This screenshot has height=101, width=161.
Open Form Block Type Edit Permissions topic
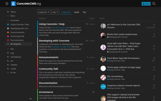(x=123, y=58)
